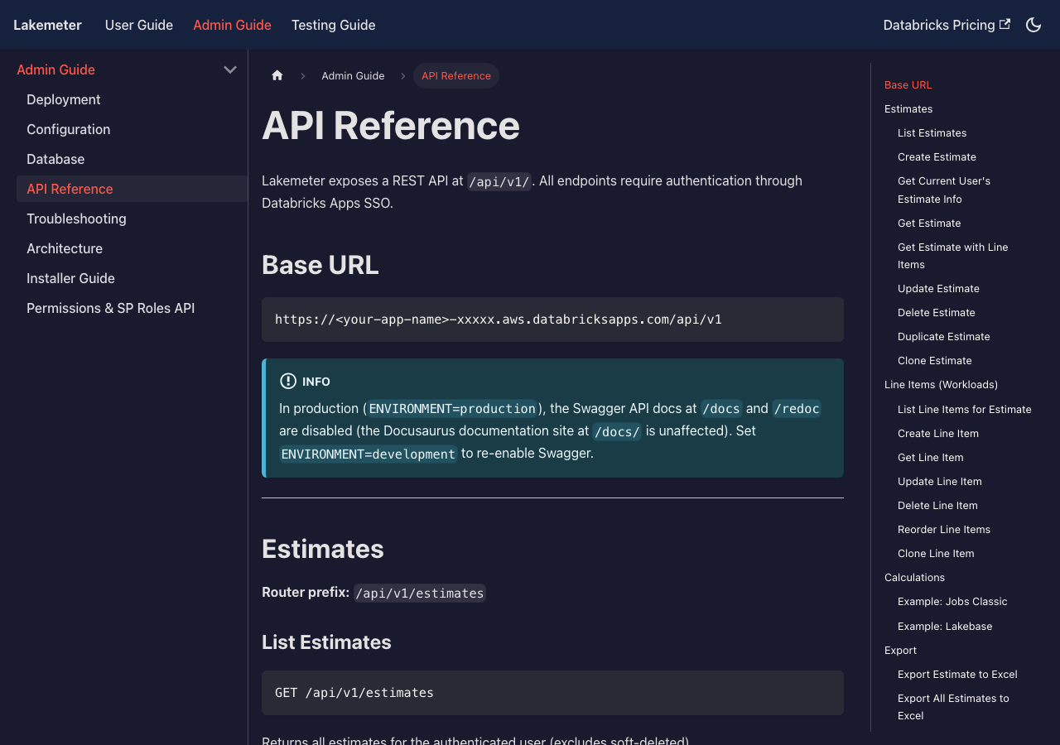
Task: Go to Export All Estimates to Excel
Action: click(x=953, y=707)
